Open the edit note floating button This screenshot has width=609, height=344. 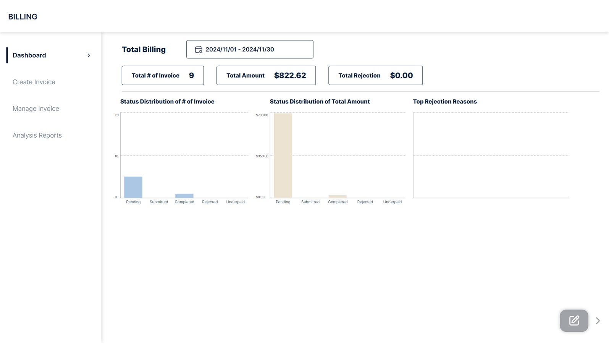[574, 320]
